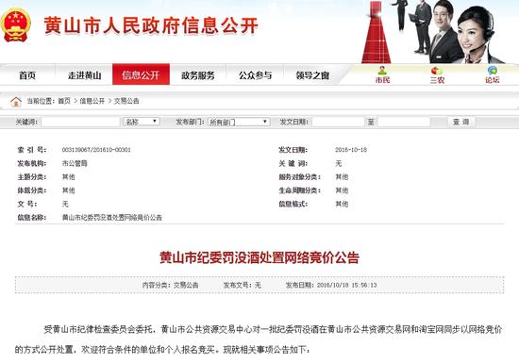Click the 主题分类 field label
Image resolution: width=519 pixels, height=363 pixels.
tap(32, 177)
